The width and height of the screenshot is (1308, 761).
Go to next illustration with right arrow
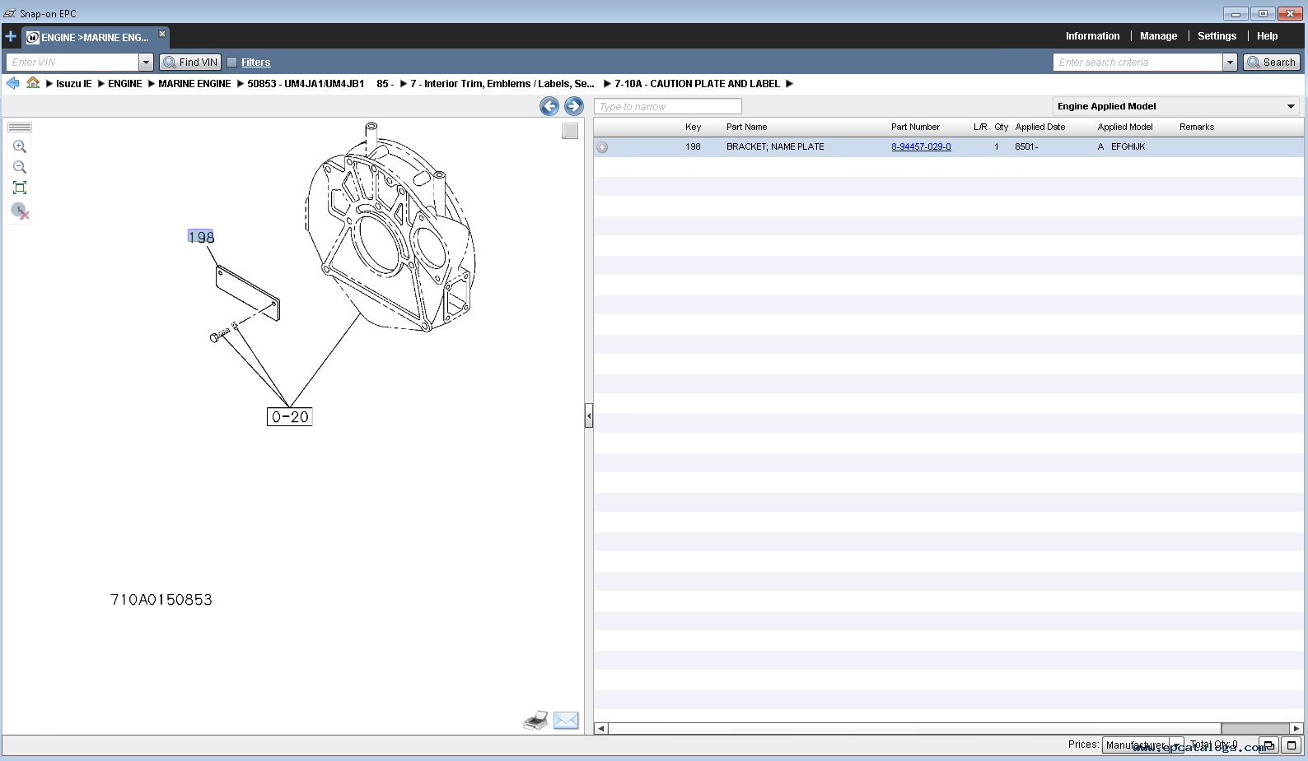click(574, 106)
